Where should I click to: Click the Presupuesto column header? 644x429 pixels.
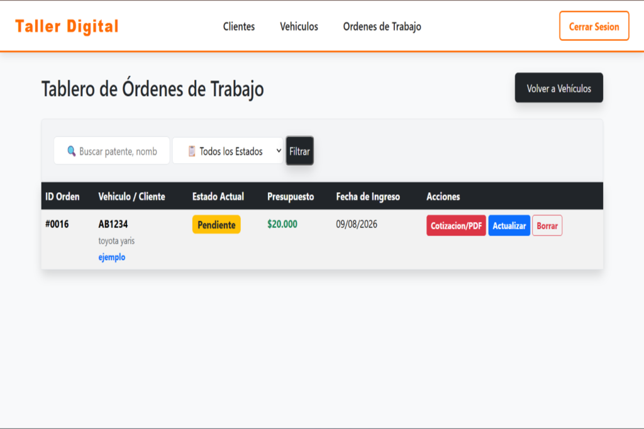coord(291,197)
